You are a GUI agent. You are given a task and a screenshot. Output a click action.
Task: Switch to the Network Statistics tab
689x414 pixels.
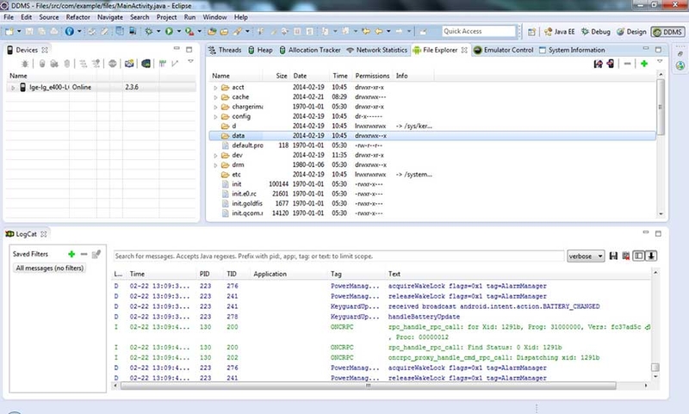point(377,50)
